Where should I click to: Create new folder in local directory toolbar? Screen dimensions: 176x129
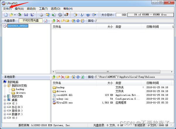(58, 77)
